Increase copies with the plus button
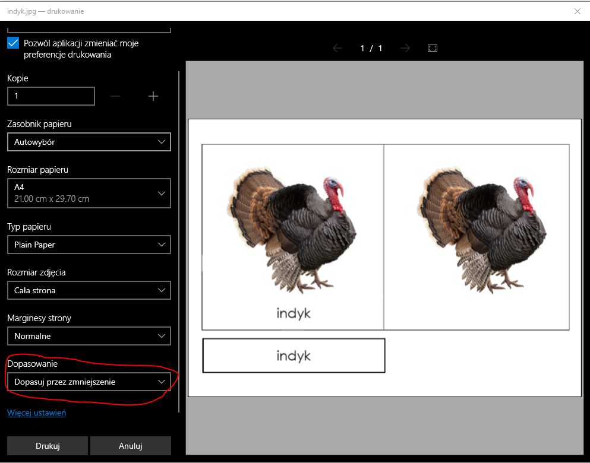Viewport: 590px width, 463px height. (153, 96)
